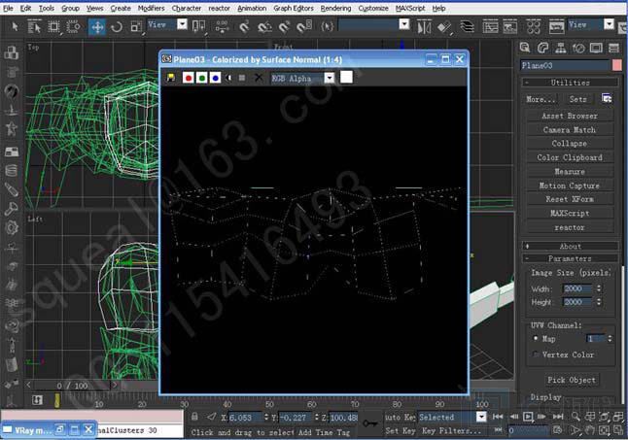
Task: Switch to the Hierarchy command panel tab
Action: (x=560, y=48)
